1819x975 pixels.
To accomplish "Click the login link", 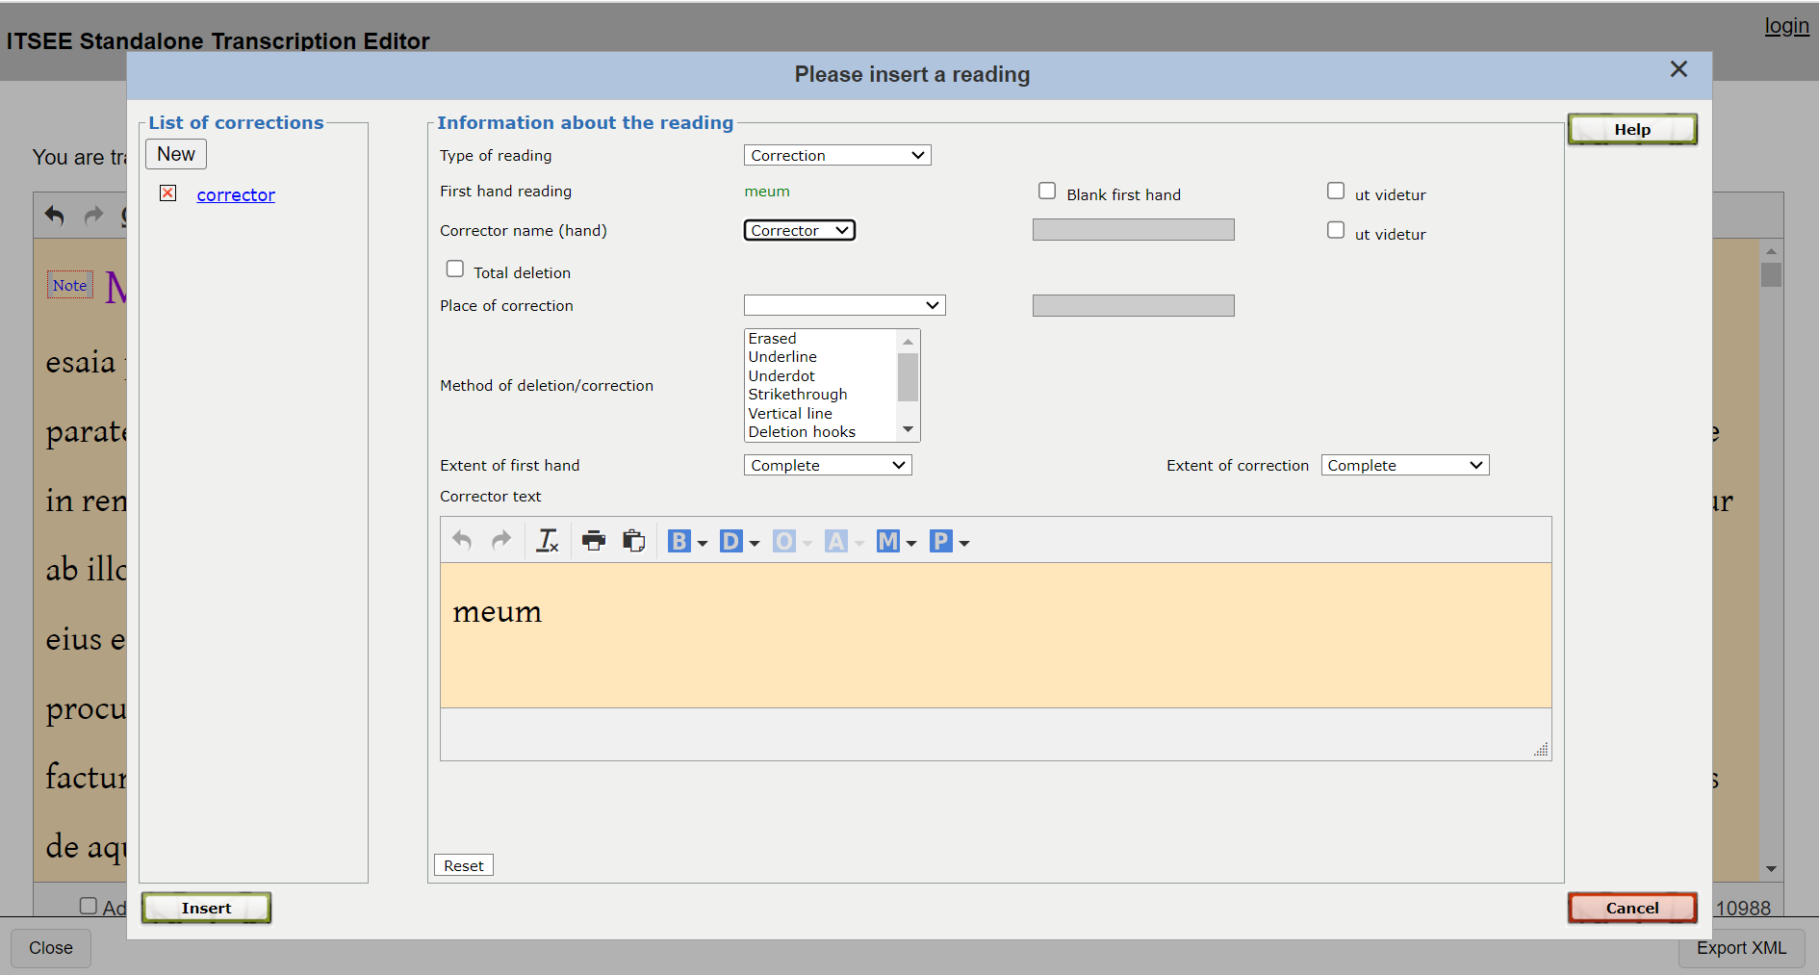I will (1786, 26).
